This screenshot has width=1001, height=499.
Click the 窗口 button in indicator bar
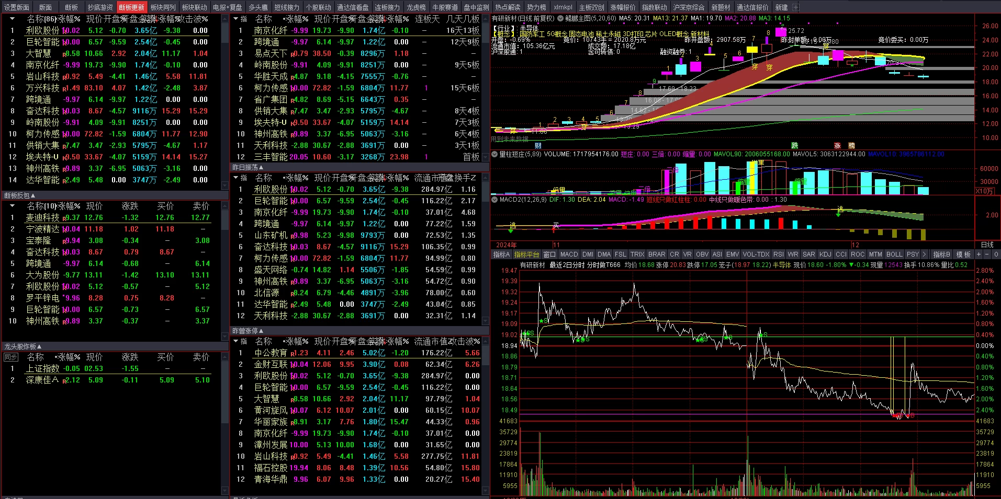[549, 254]
